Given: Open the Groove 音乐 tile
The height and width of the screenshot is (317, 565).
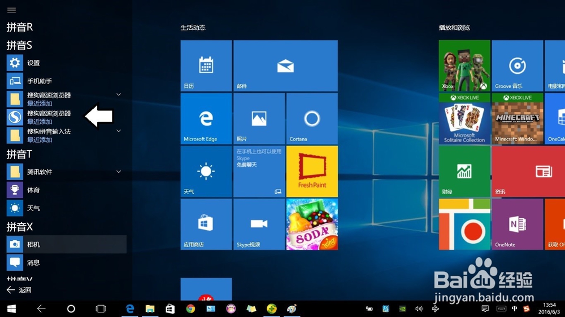Looking at the screenshot, I should point(518,65).
